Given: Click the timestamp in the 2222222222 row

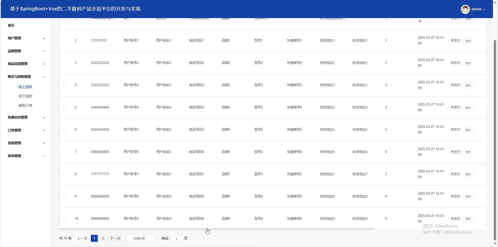Looking at the screenshot, I should (x=431, y=63).
